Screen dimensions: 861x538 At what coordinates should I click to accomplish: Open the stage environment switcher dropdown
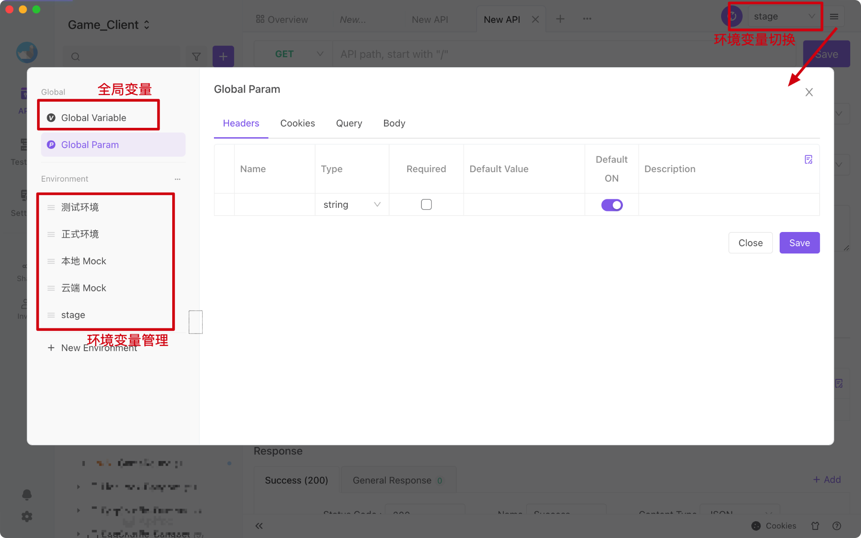(785, 16)
